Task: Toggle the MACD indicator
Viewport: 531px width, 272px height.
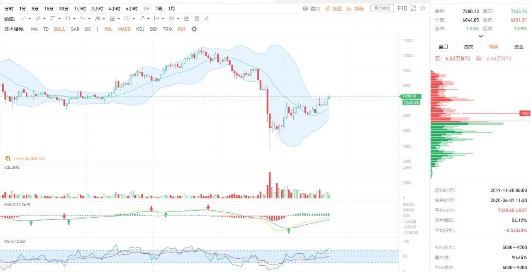Action: point(124,29)
